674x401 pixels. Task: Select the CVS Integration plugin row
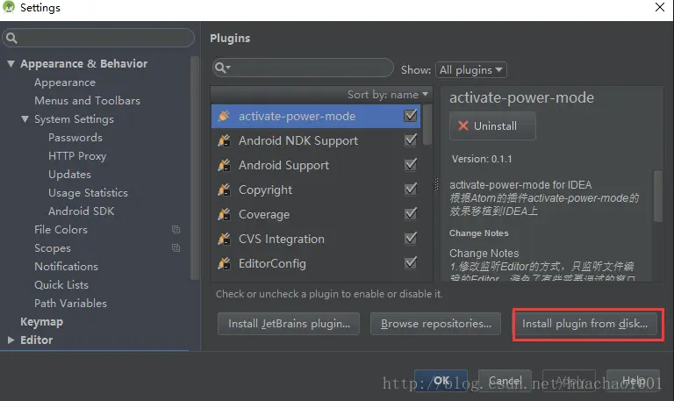pos(316,239)
